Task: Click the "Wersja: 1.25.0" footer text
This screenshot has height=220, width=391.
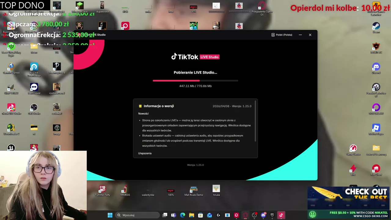Action: (x=195, y=165)
